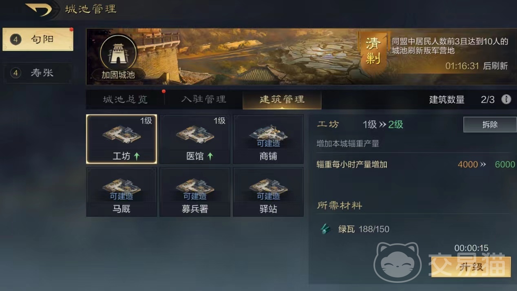Select the 工坊 building tile

click(x=122, y=139)
